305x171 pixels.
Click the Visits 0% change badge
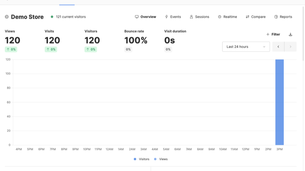click(51, 49)
